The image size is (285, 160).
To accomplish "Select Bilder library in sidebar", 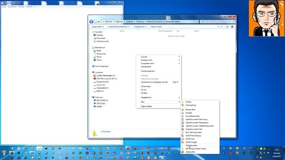I will (x=99, y=51).
